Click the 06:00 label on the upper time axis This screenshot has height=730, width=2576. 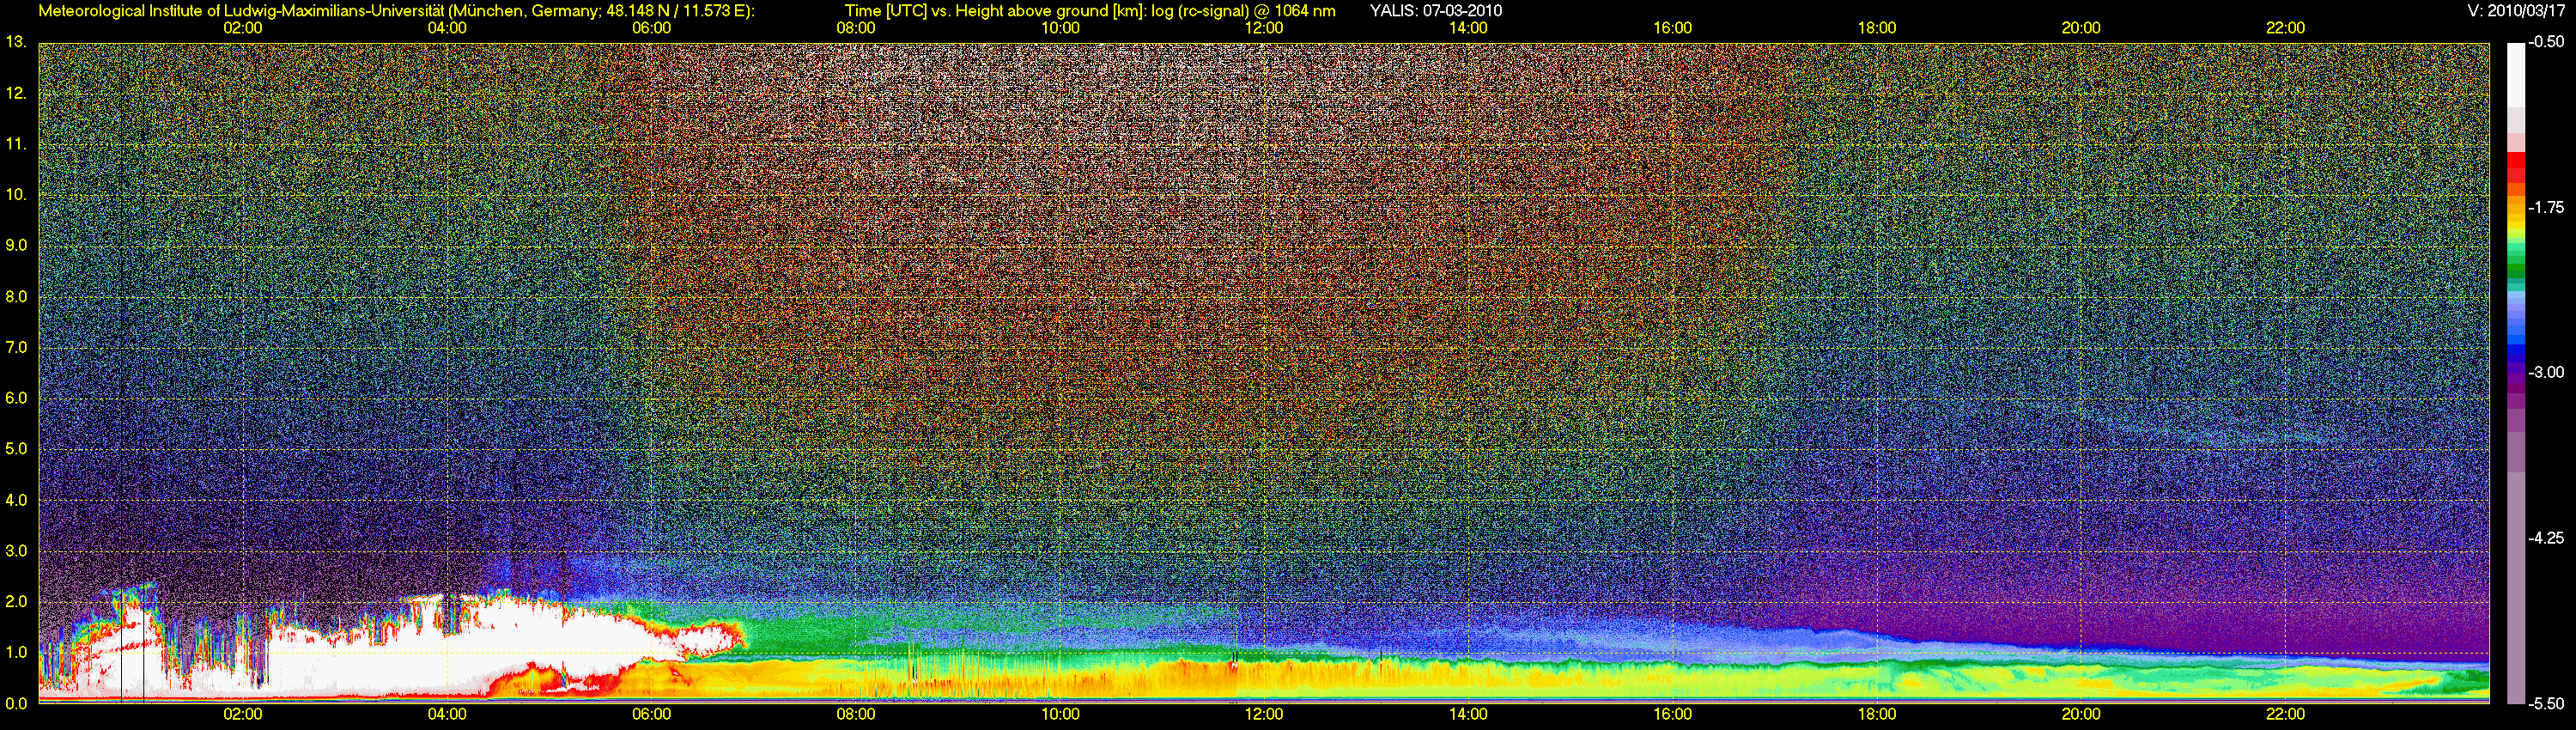[651, 28]
